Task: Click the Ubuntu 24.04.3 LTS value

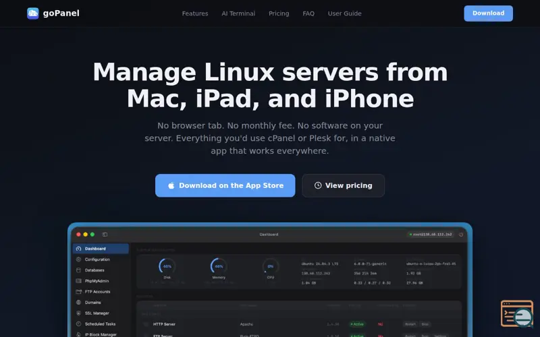Action: coord(320,264)
